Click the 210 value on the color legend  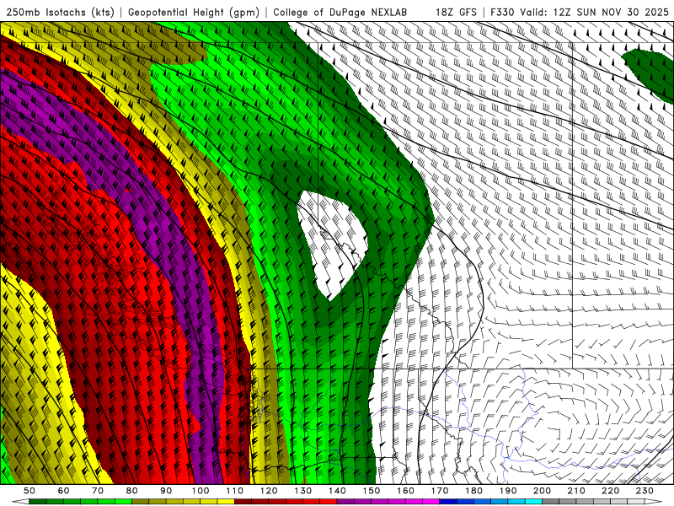[x=576, y=490]
